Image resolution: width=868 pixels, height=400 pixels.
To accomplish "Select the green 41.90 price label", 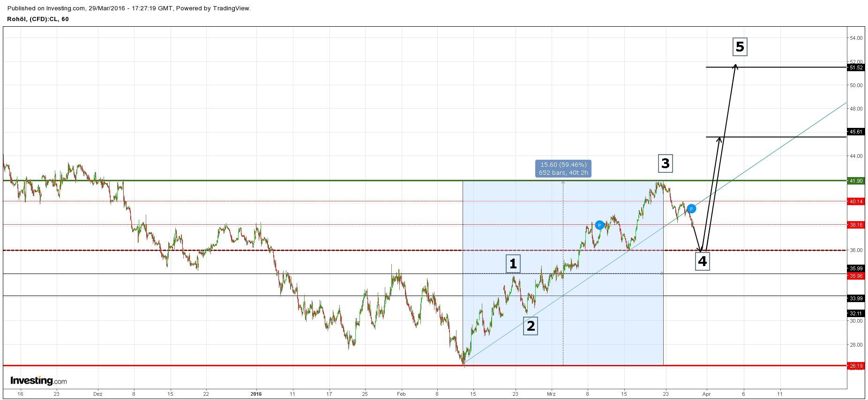I will pyautogui.click(x=856, y=181).
